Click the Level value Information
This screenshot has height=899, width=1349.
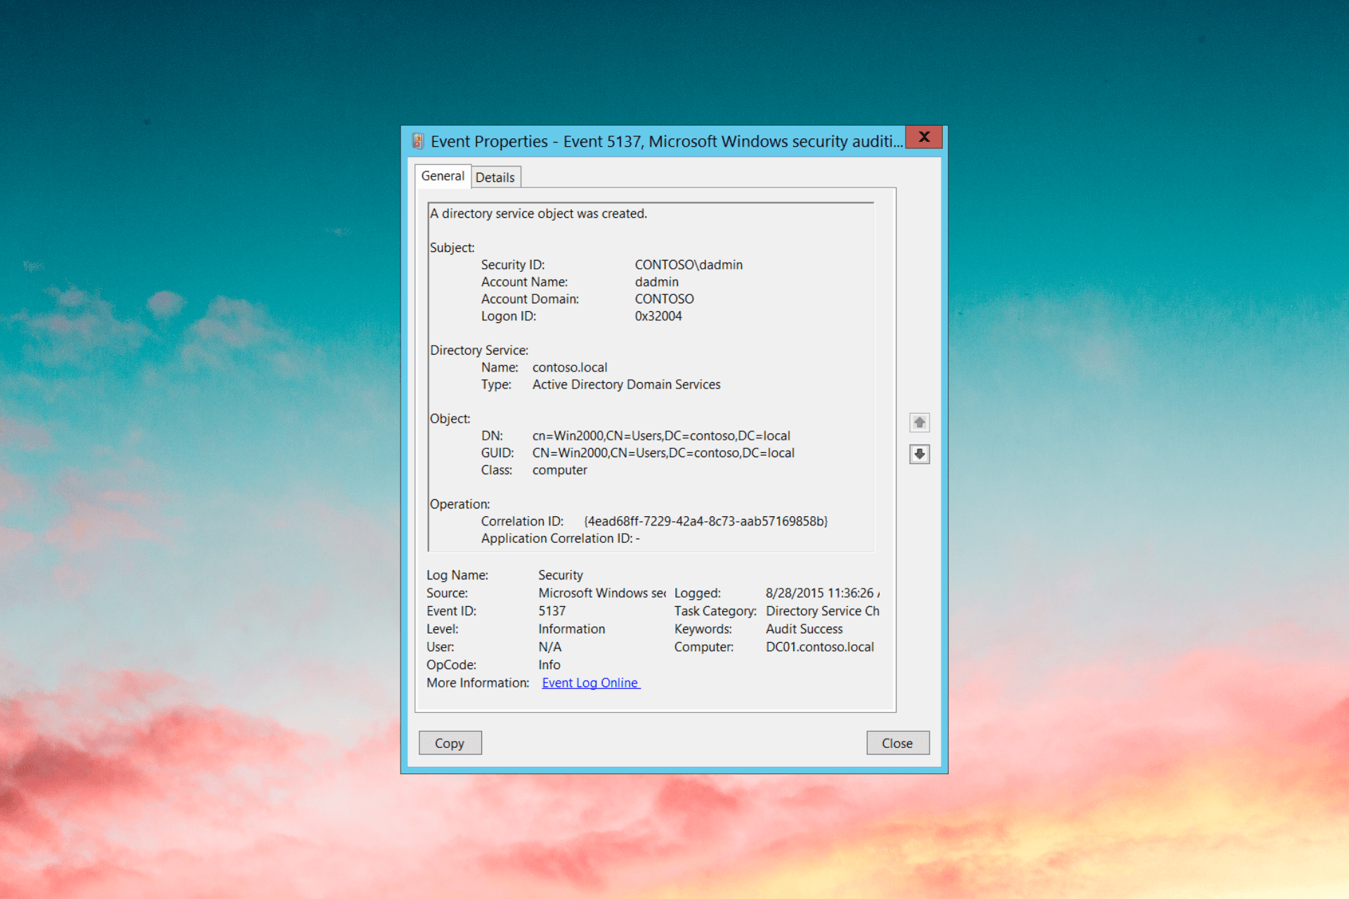click(572, 629)
